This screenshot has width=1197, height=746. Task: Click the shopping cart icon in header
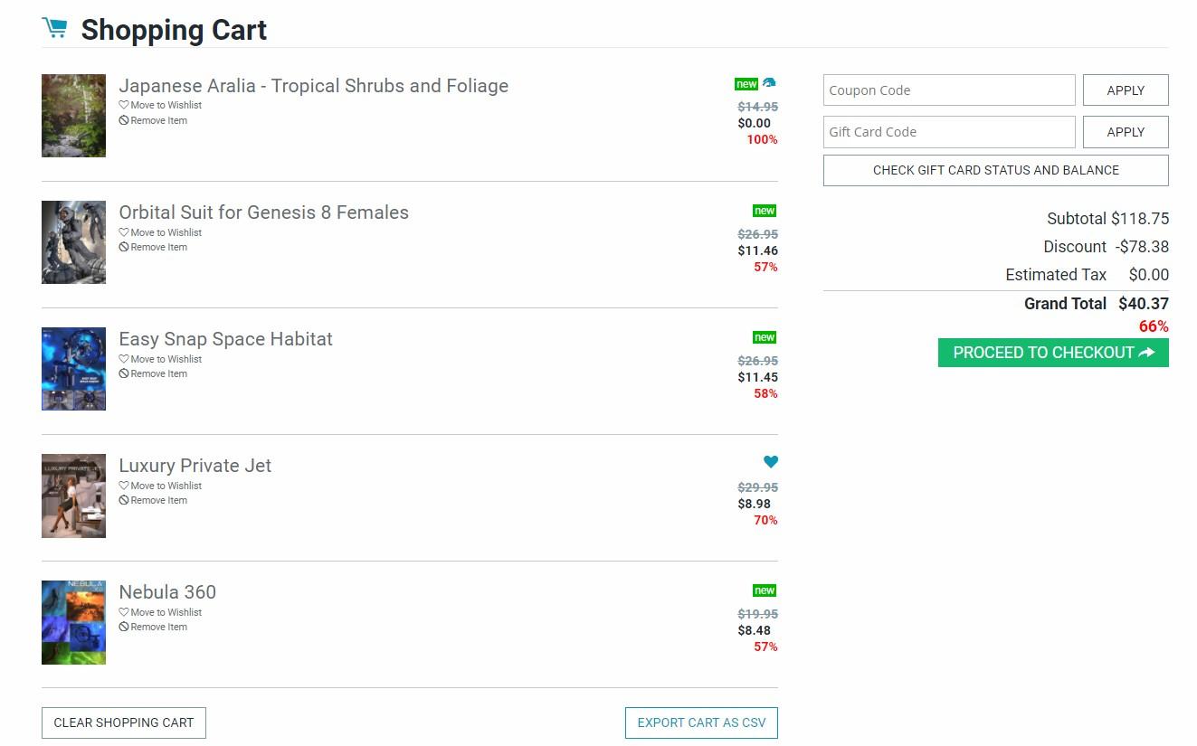54,28
